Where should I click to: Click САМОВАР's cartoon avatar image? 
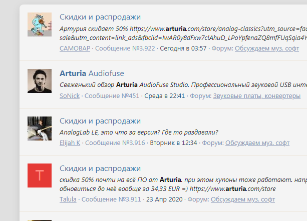coord(40,24)
